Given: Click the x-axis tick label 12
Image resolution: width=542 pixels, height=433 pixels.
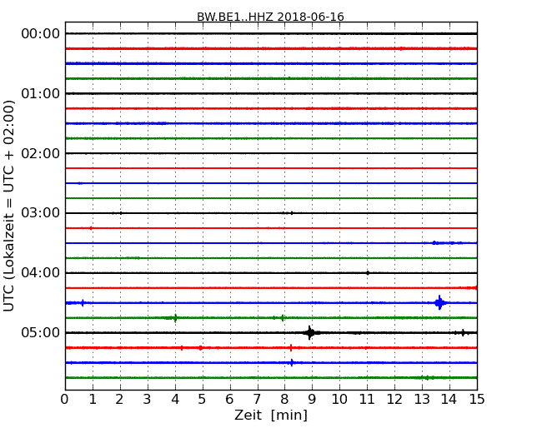Looking at the screenshot, I should click(x=394, y=400).
